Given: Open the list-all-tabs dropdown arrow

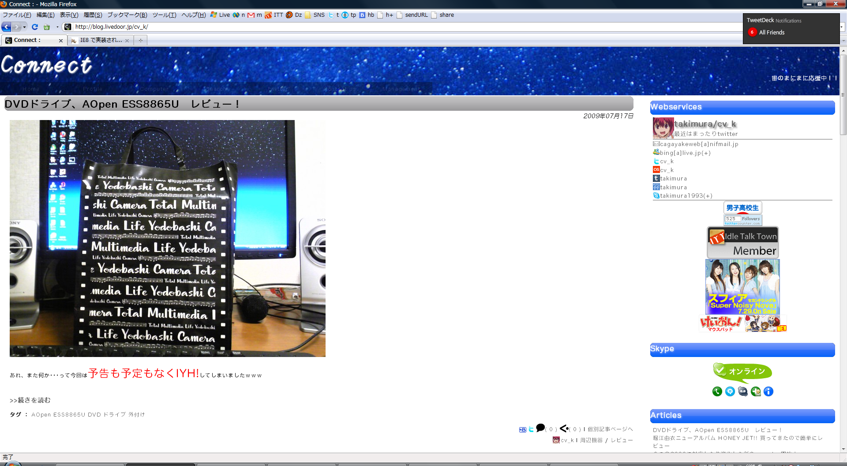Looking at the screenshot, I should click(843, 41).
